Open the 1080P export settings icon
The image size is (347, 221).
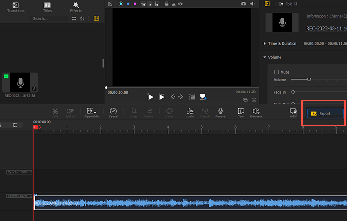pyautogui.click(x=293, y=111)
